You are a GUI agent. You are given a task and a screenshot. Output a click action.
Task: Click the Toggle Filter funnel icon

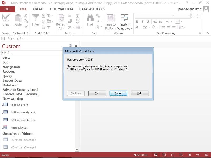click(x=49, y=27)
